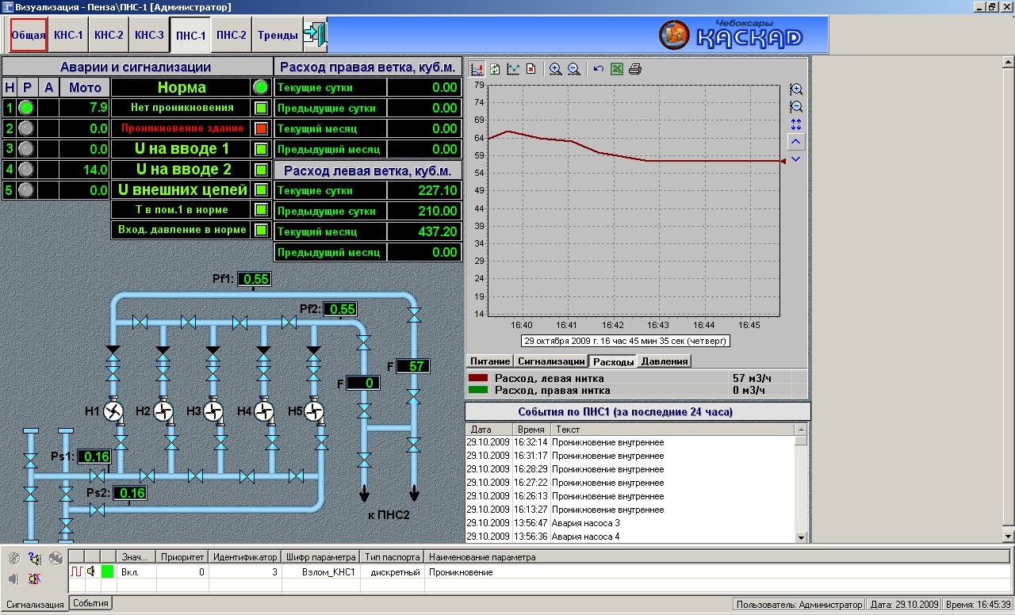
Task: Shift the chart down with arrow button
Action: (x=796, y=159)
